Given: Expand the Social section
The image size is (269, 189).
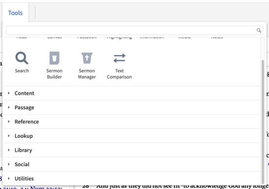Looking at the screenshot, I should 132,165.
